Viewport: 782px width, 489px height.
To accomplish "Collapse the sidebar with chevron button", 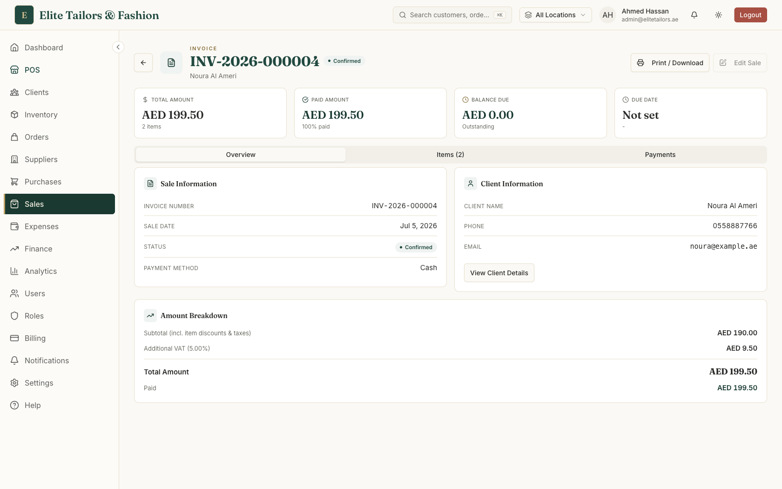I will 118,47.
